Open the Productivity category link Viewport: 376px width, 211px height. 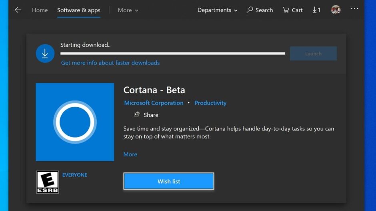[210, 103]
